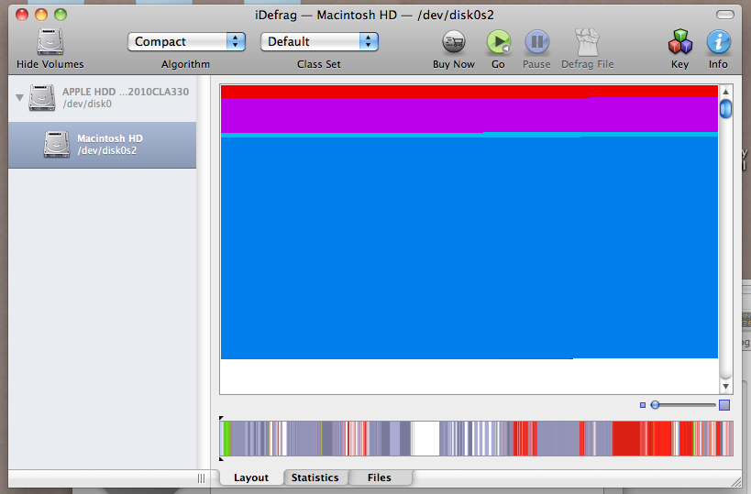Viewport: 751px width, 494px height.
Task: Click the white gap in overview strip
Action: 425,438
